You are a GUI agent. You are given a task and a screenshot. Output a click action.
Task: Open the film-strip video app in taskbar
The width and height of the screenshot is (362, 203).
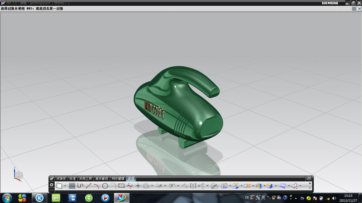pos(72,198)
